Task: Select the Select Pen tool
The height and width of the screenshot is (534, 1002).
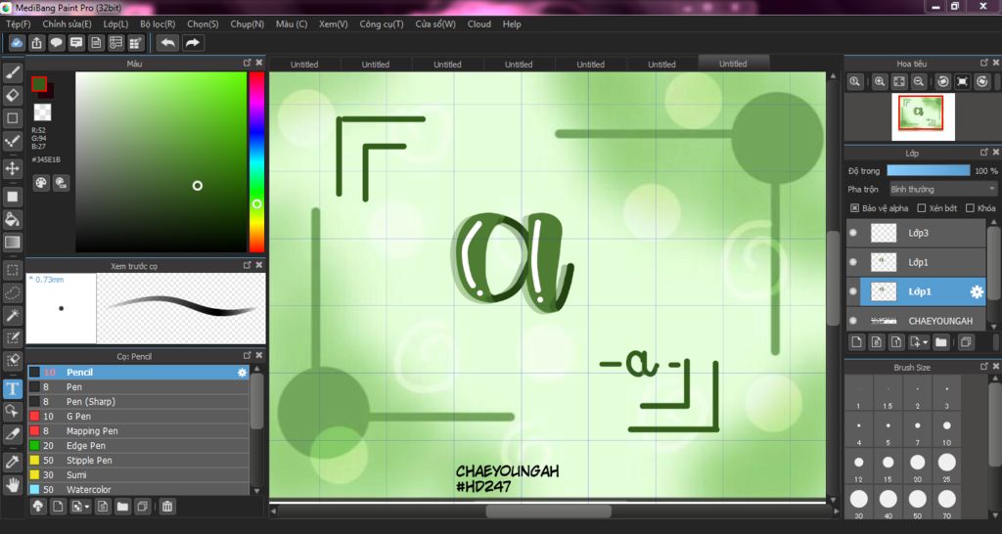Action: point(12,337)
